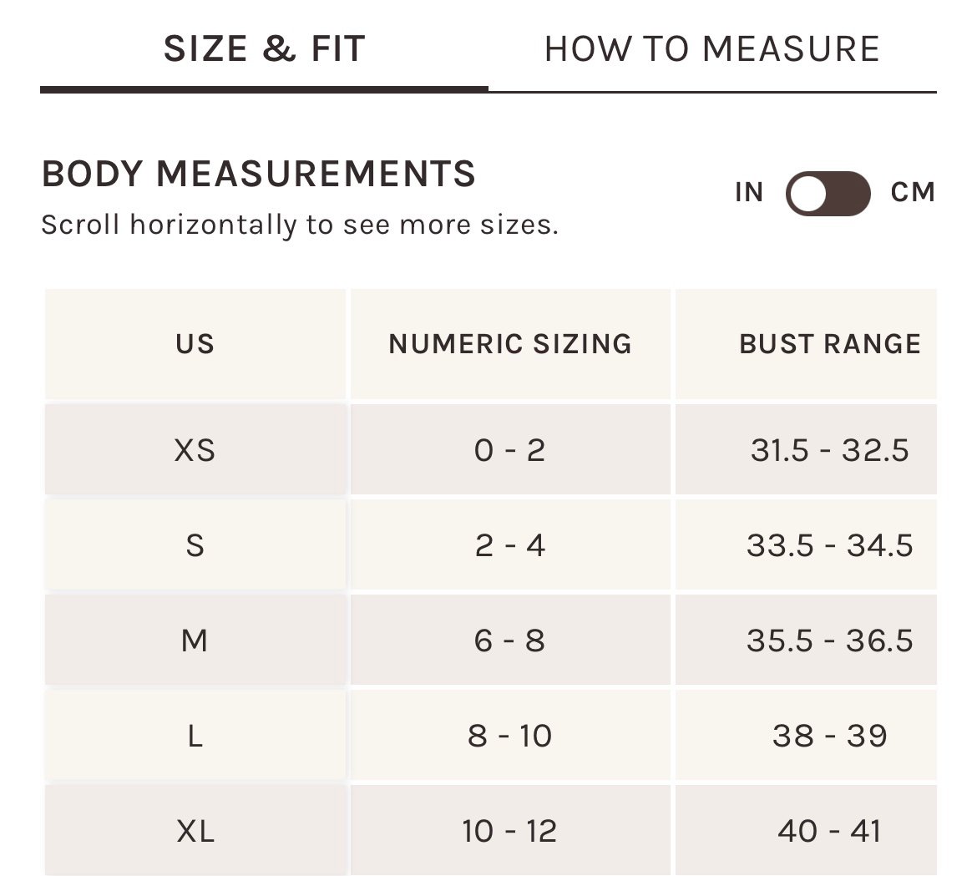Viewport: 977px width, 876px height.
Task: Select the L size cell
Action: click(x=195, y=737)
